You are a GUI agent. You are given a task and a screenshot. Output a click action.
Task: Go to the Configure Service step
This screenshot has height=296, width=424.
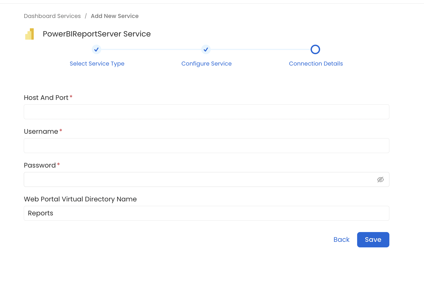pos(206,63)
